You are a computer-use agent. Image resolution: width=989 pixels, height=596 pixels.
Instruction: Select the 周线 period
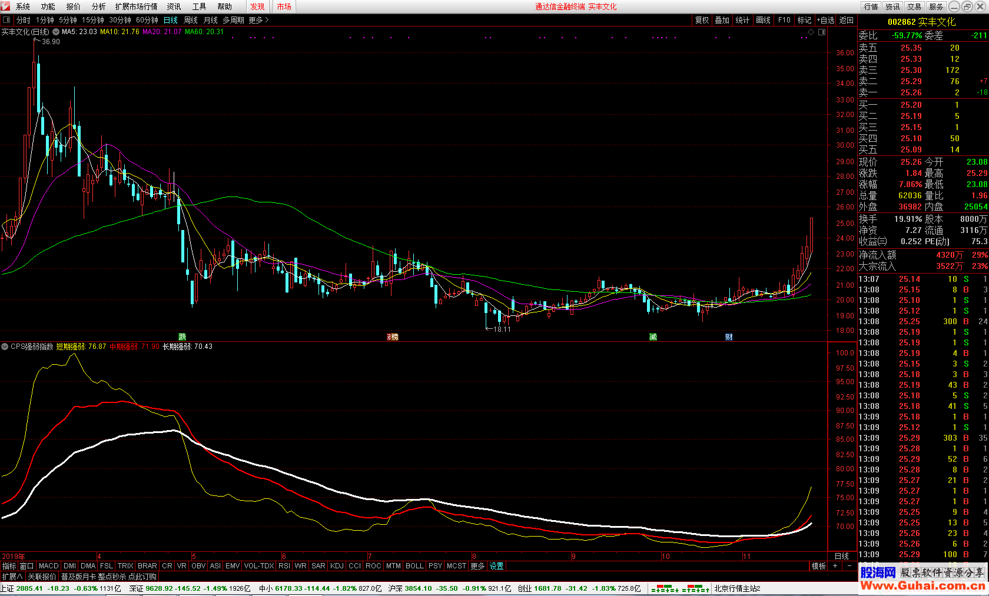pyautogui.click(x=191, y=20)
